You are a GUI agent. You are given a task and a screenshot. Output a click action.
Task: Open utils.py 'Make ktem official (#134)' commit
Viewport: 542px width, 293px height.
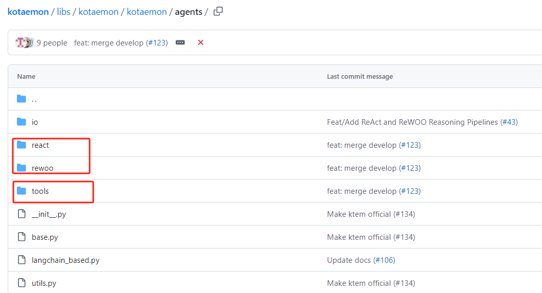pyautogui.click(x=371, y=283)
